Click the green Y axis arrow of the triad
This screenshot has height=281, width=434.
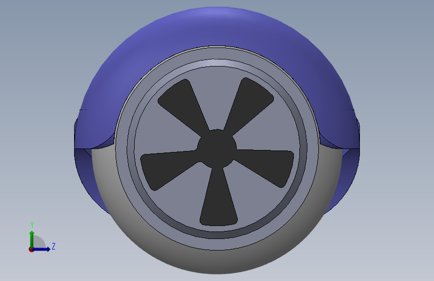(x=32, y=239)
